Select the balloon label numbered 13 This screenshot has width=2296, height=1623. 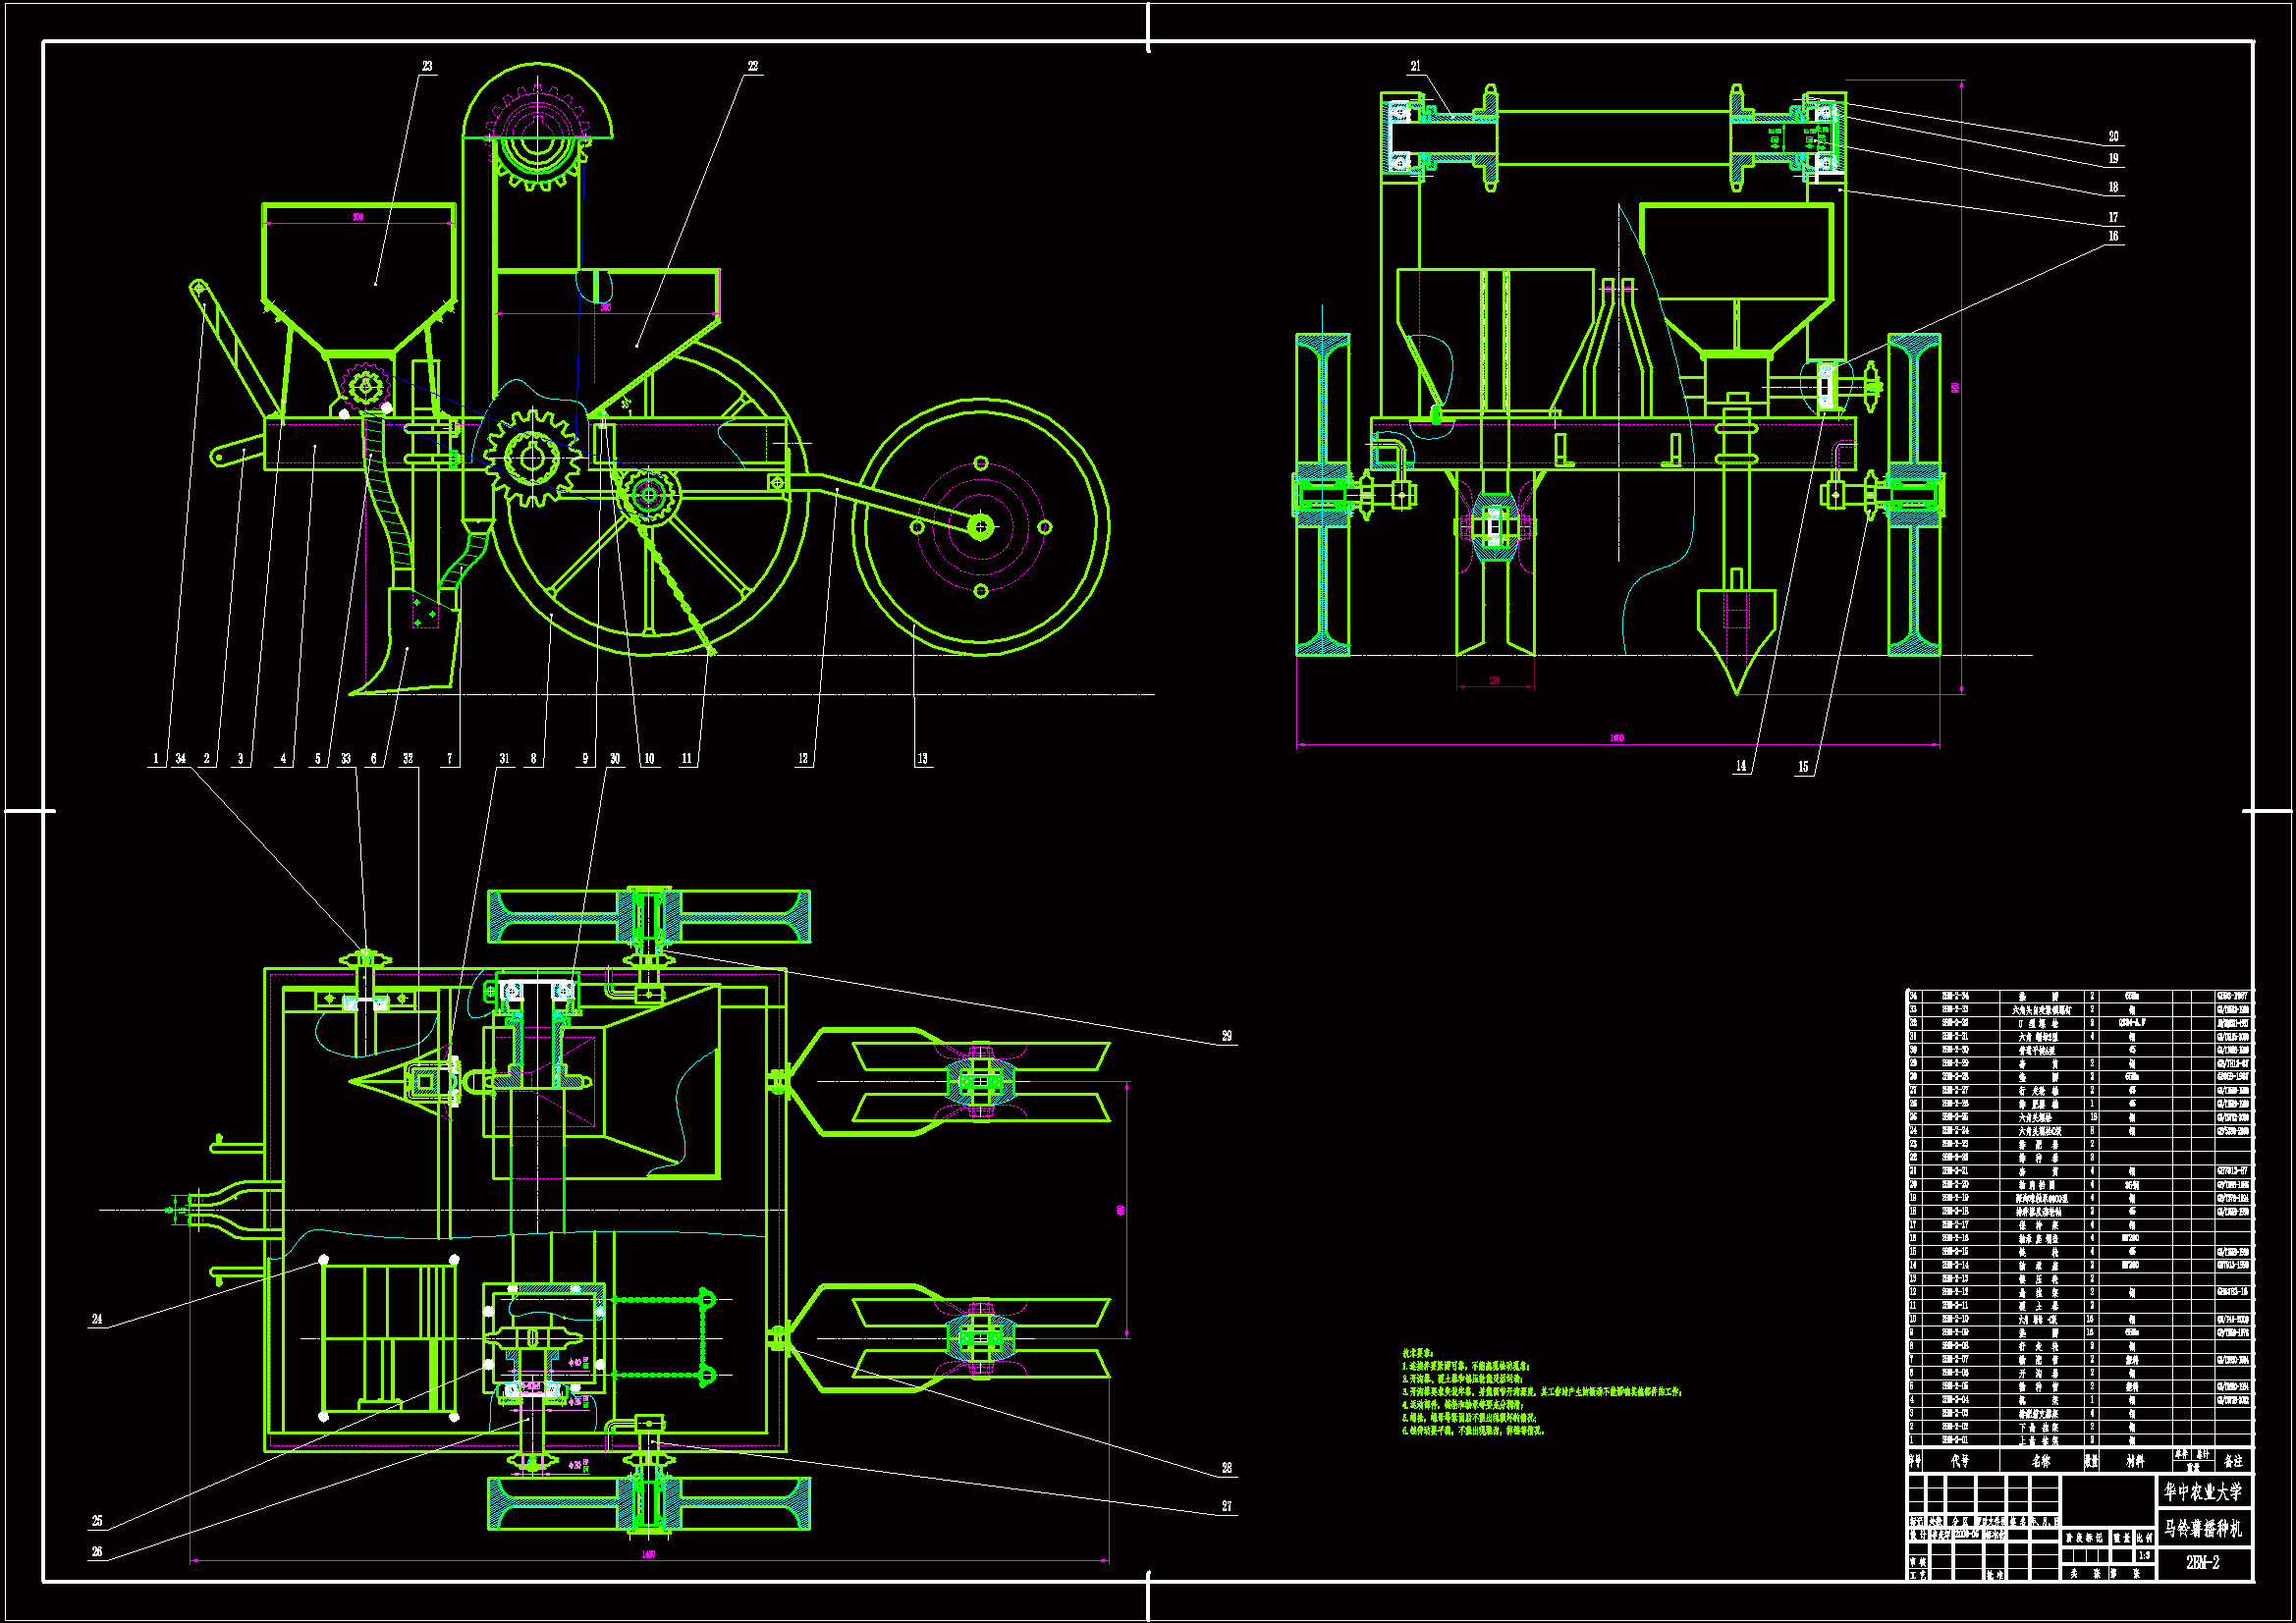pyautogui.click(x=922, y=759)
